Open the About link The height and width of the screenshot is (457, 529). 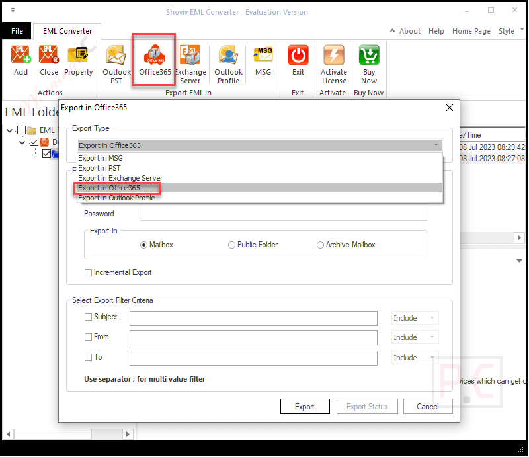tap(409, 31)
